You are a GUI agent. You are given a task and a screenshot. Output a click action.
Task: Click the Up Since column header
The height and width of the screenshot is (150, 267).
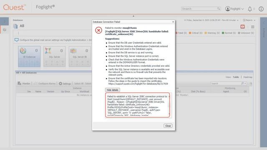click(x=65, y=92)
